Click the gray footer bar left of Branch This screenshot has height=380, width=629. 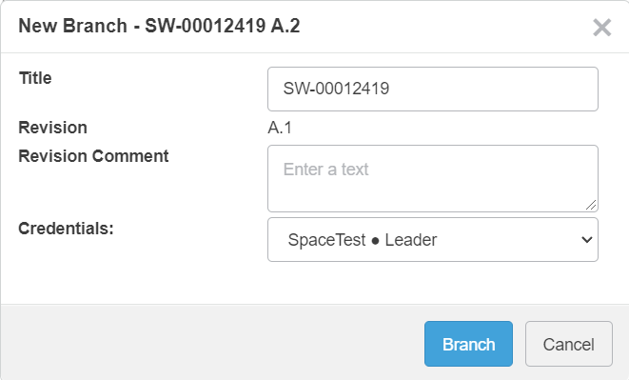pos(212,342)
